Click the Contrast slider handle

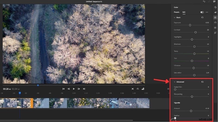[x=195, y=32]
